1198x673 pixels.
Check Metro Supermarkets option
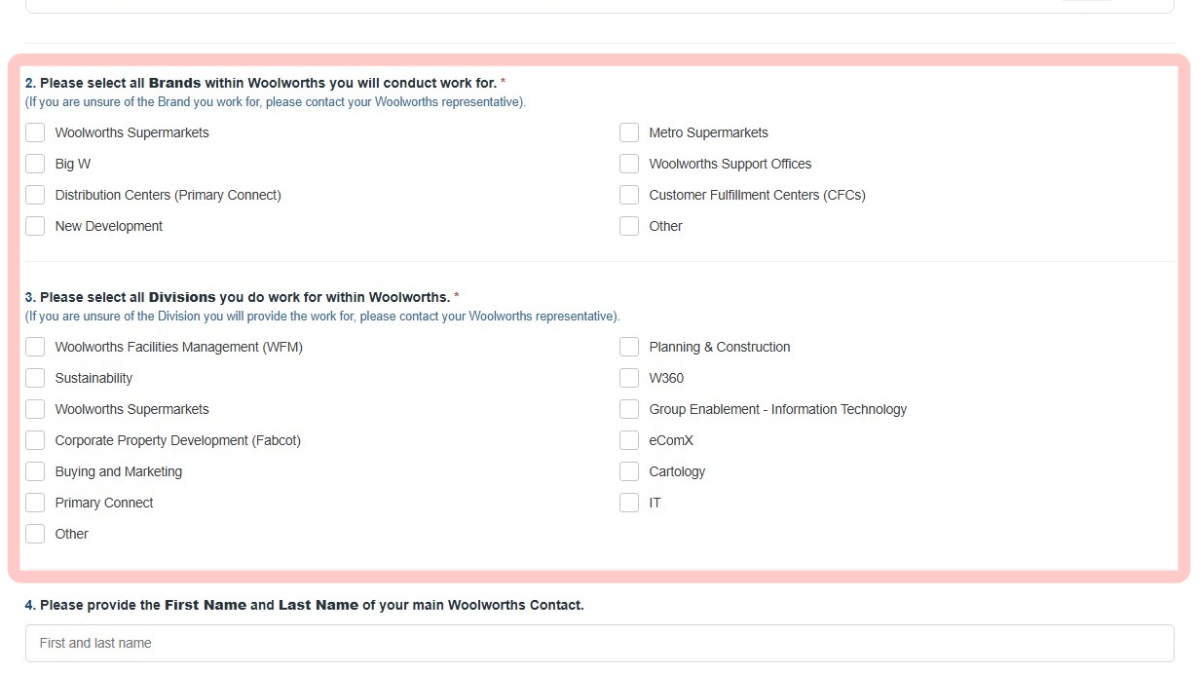tap(629, 132)
